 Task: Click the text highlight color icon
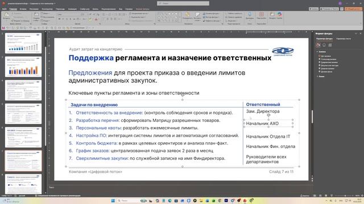(x=90, y=19)
